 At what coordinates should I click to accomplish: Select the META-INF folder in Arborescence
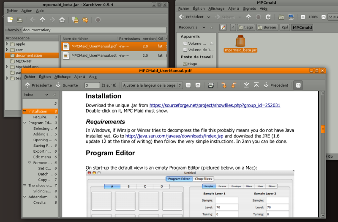click(x=24, y=61)
